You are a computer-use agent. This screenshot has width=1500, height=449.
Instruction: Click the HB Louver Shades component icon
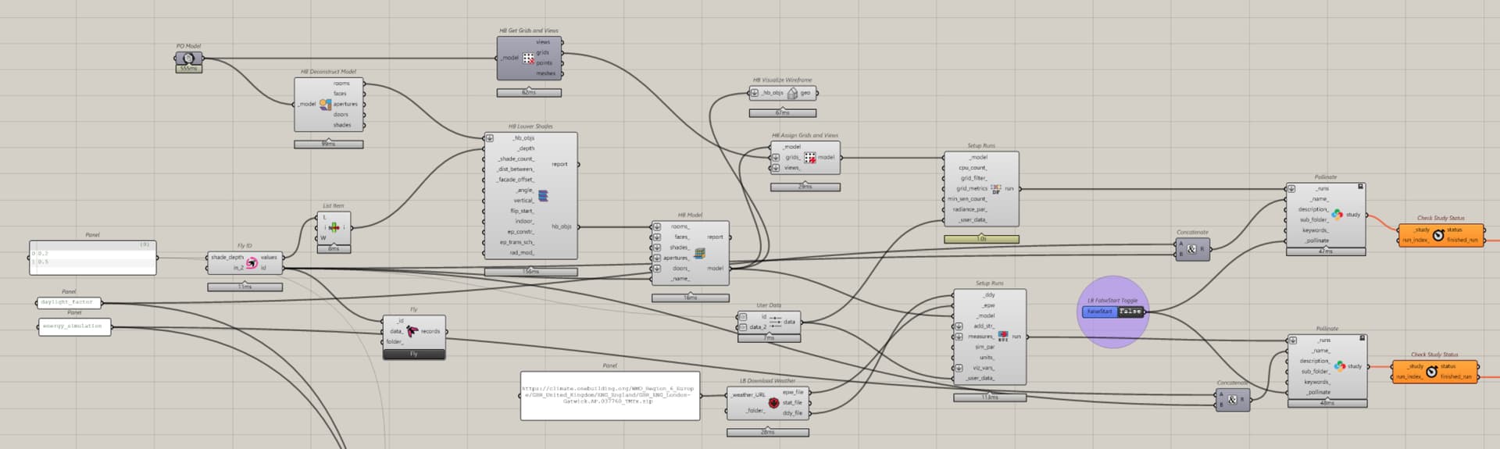(x=543, y=195)
